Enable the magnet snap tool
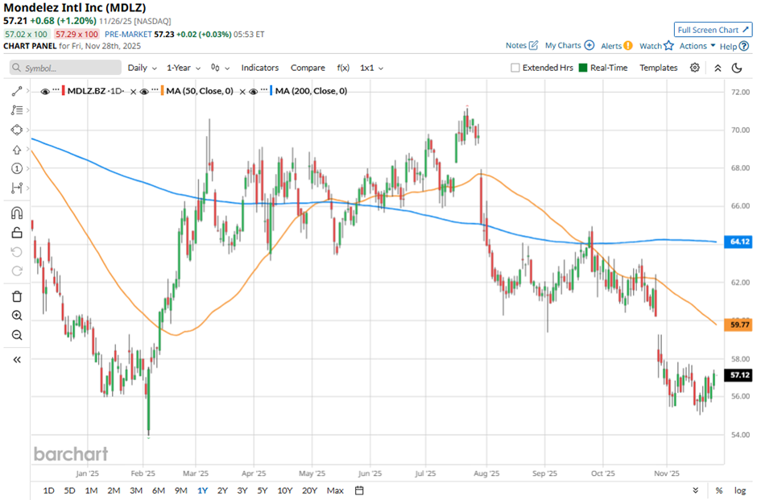This screenshot has height=500, width=757. [x=17, y=213]
